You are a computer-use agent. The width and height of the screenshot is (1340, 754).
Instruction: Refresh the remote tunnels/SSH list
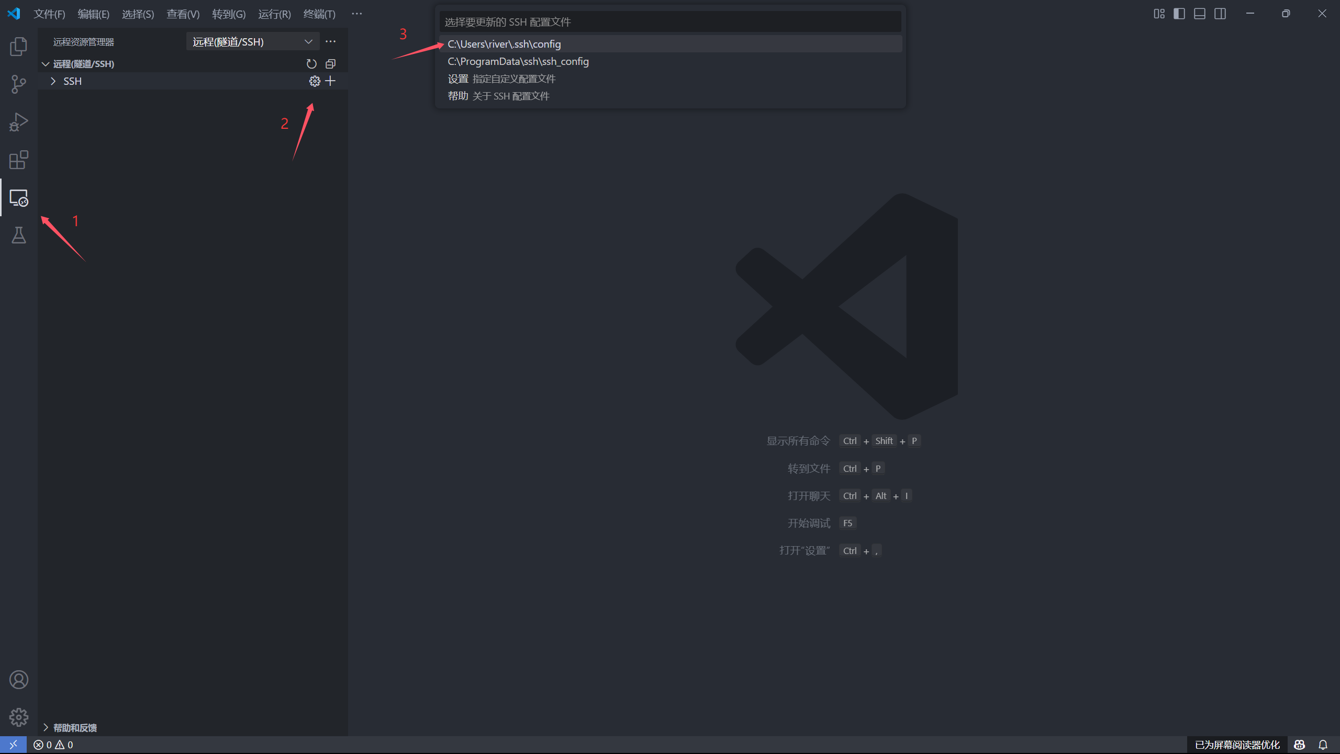[311, 64]
